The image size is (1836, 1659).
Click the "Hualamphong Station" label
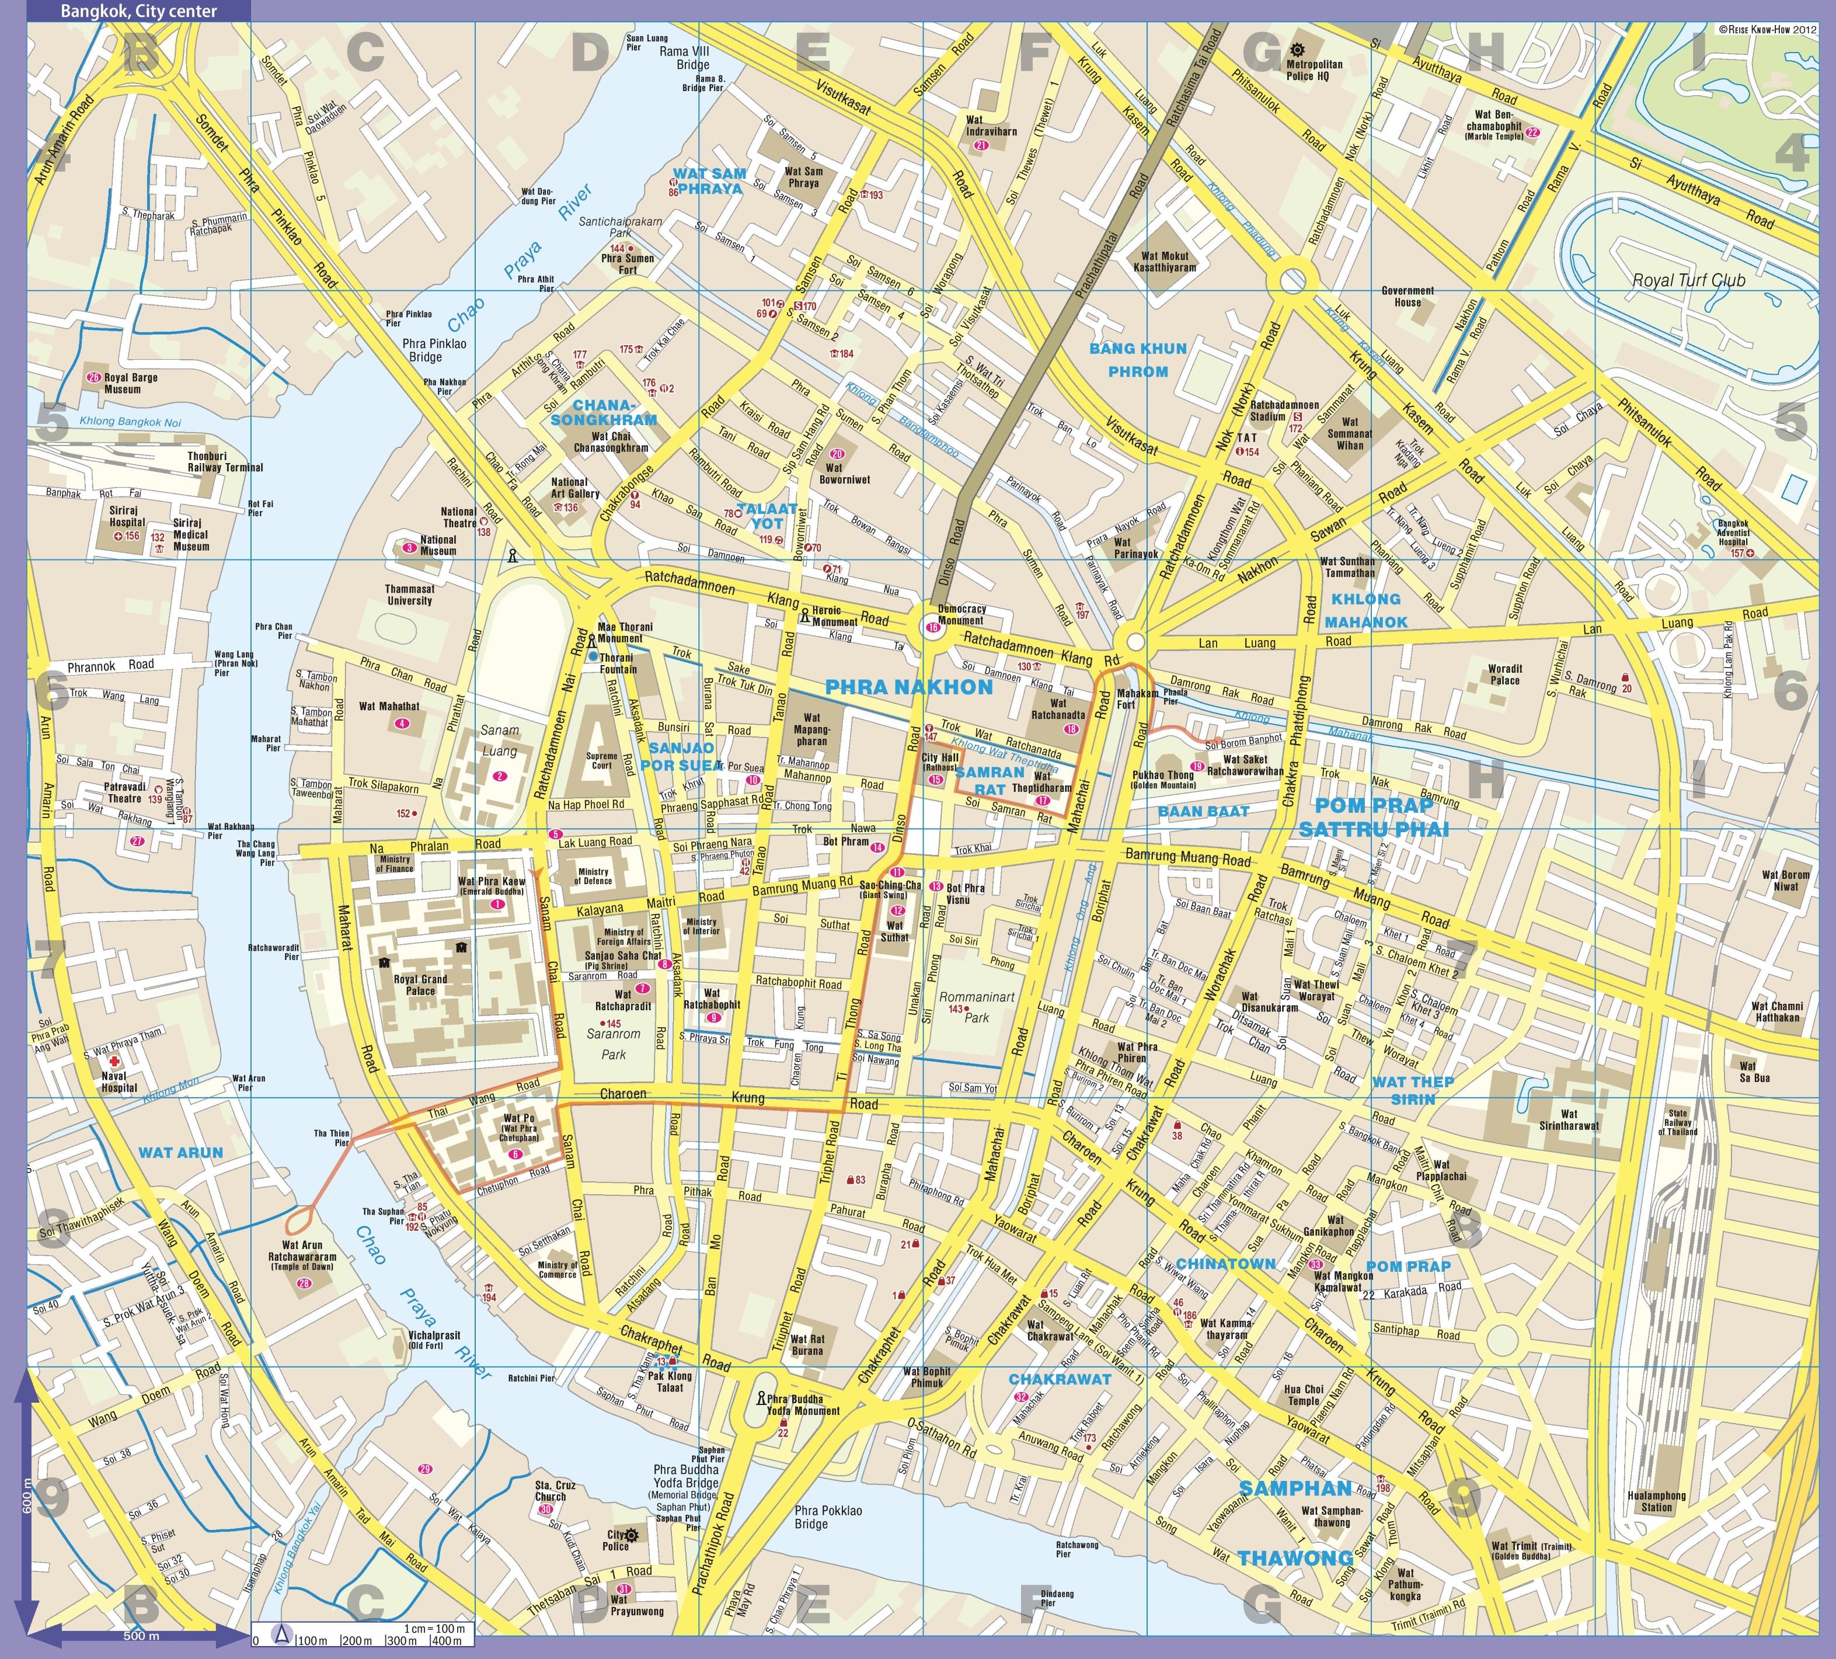pyautogui.click(x=1657, y=1501)
